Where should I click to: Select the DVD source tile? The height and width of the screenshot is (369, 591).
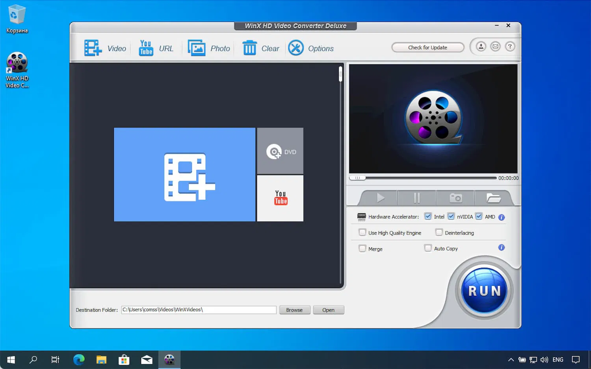click(280, 151)
